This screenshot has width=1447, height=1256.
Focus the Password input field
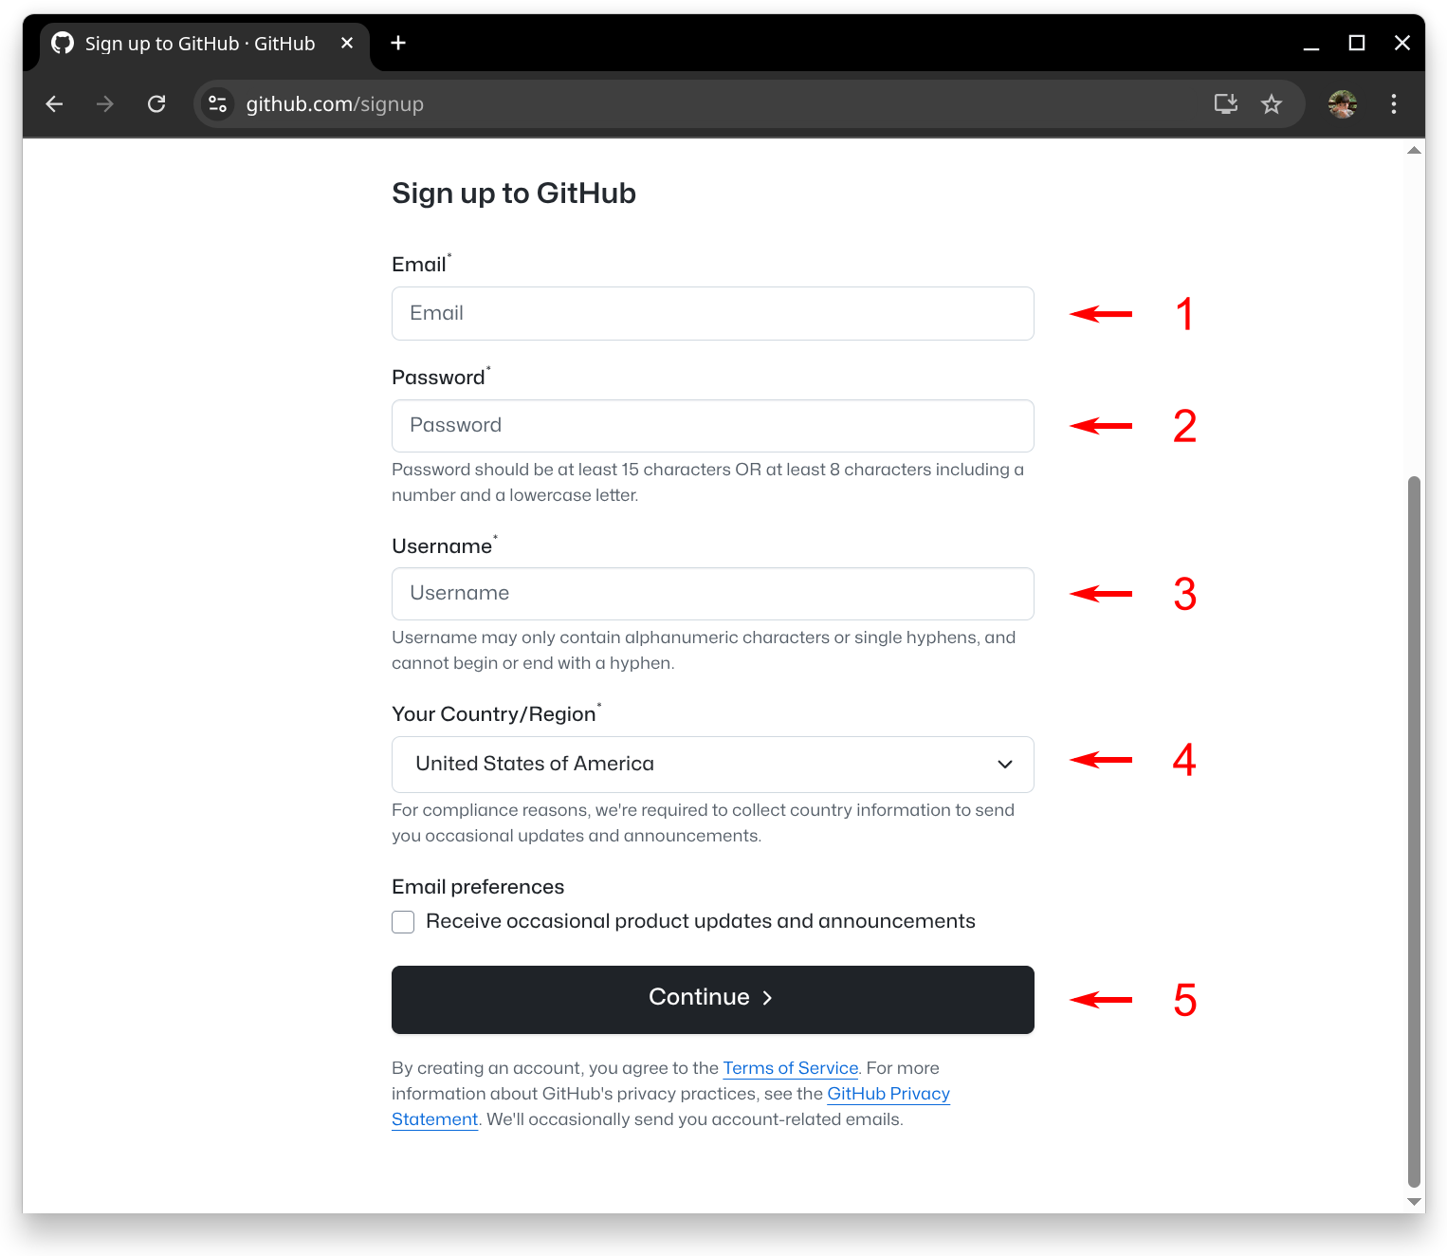[713, 426]
